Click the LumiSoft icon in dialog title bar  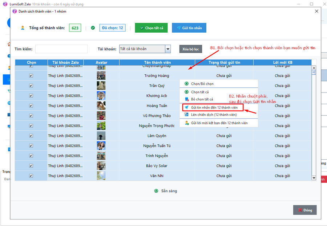[15, 11]
